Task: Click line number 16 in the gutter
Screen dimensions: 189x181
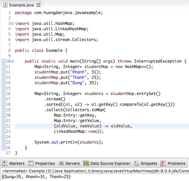Action: (8, 94)
